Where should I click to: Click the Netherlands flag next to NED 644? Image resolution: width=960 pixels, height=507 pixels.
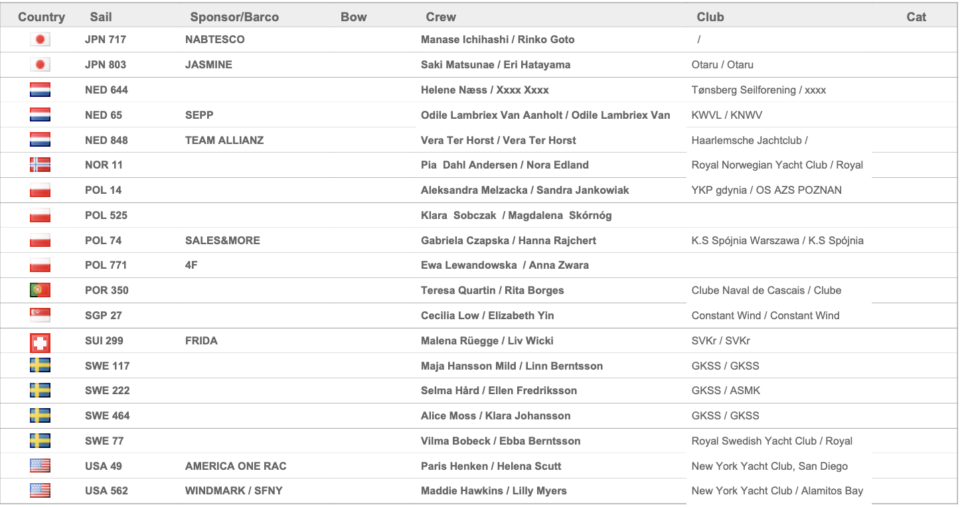coord(40,90)
